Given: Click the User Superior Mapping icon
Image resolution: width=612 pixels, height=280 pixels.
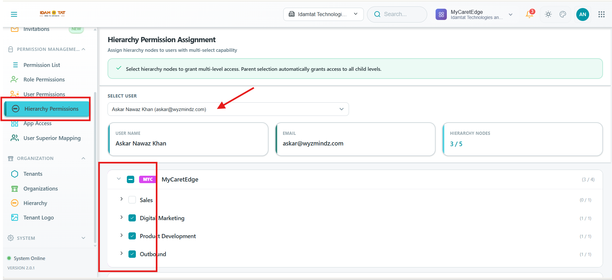Looking at the screenshot, I should (14, 138).
